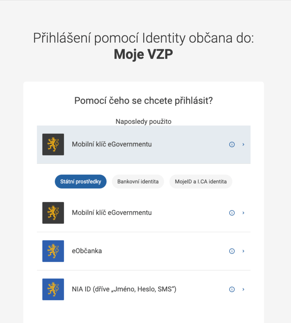Click the info icon for recently used Mobilní klíč

click(x=232, y=145)
